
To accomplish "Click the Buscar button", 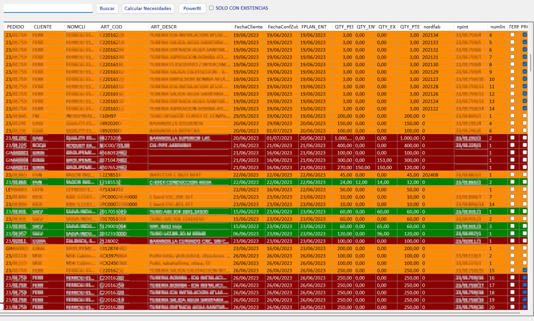I will (x=107, y=8).
